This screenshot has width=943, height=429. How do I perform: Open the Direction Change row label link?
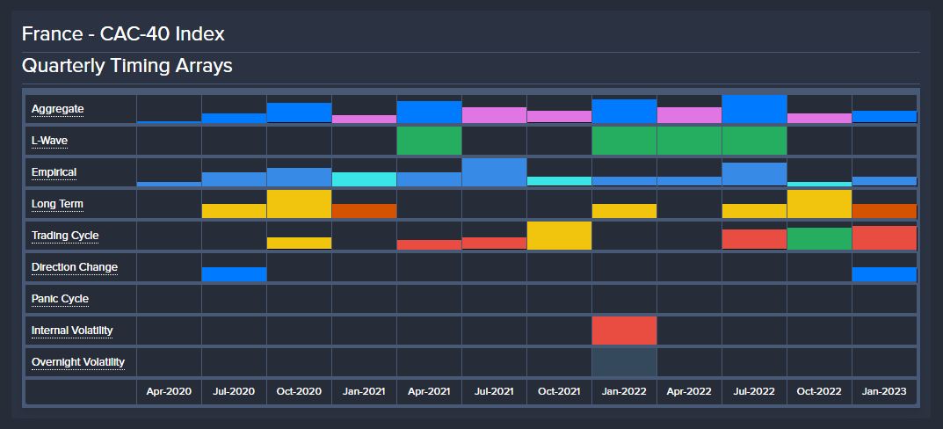click(75, 267)
